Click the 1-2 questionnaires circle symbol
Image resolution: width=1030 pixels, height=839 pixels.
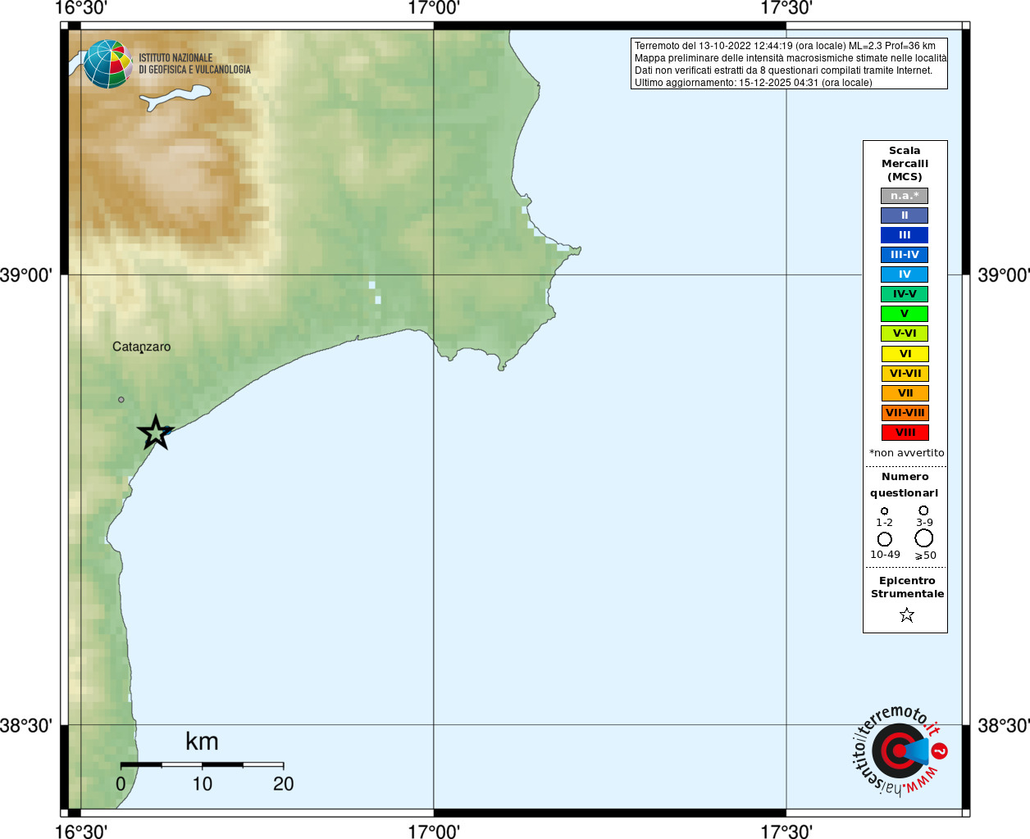click(x=884, y=510)
